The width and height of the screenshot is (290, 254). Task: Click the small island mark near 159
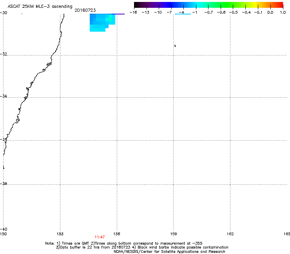click(x=175, y=46)
